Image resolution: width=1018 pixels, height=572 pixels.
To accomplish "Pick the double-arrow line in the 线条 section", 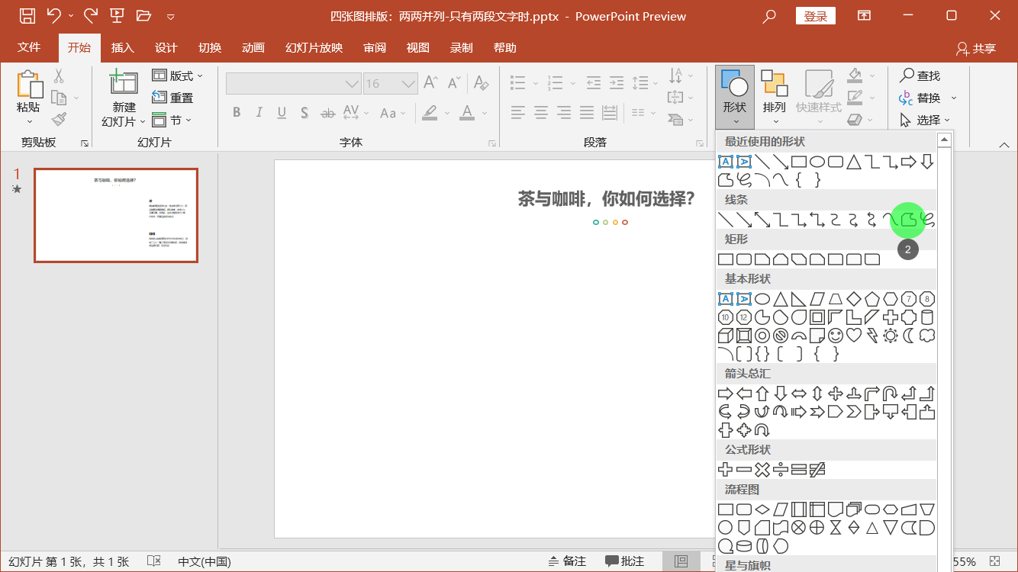I will point(762,220).
